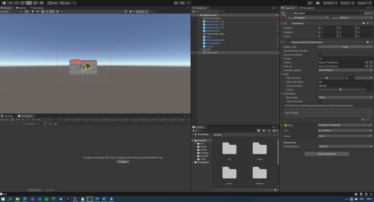The width and height of the screenshot is (374, 202).
Task: Open Body Framing Transposer dropdown
Action: [x=346, y=125]
